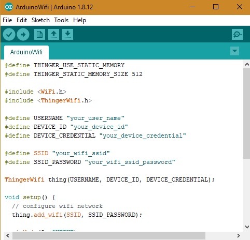This screenshot has width=250, height=240.
Task: Save sketch with the down-arrow icon
Action: (67, 35)
